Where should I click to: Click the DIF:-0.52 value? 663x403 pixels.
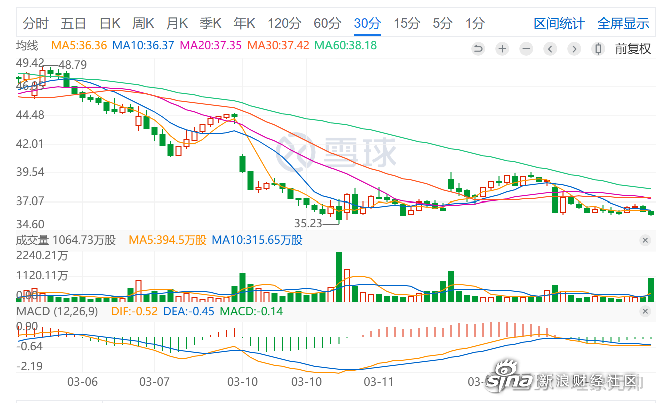135,311
